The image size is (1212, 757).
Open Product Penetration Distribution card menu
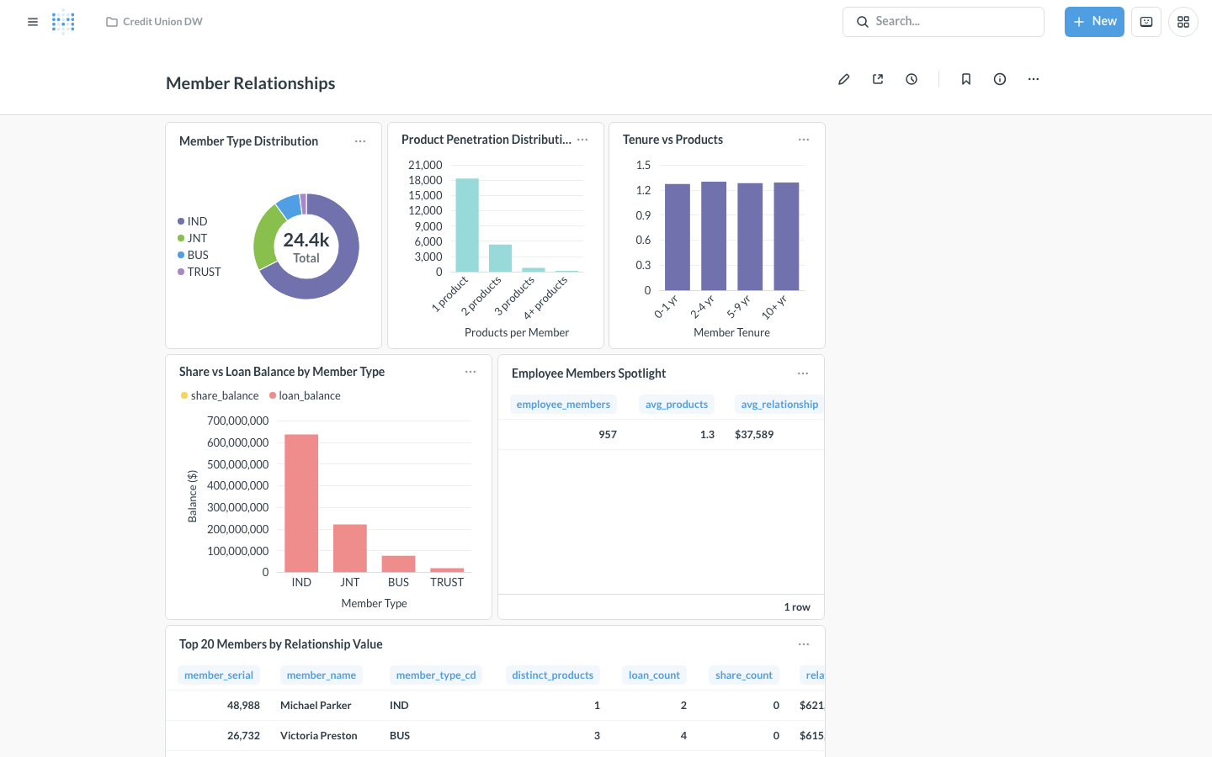click(x=582, y=140)
